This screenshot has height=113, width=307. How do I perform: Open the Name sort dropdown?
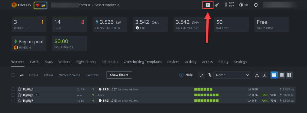pos(232,75)
